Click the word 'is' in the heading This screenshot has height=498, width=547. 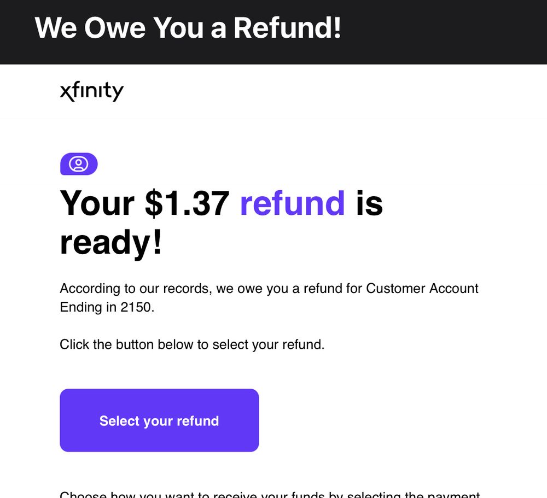369,203
